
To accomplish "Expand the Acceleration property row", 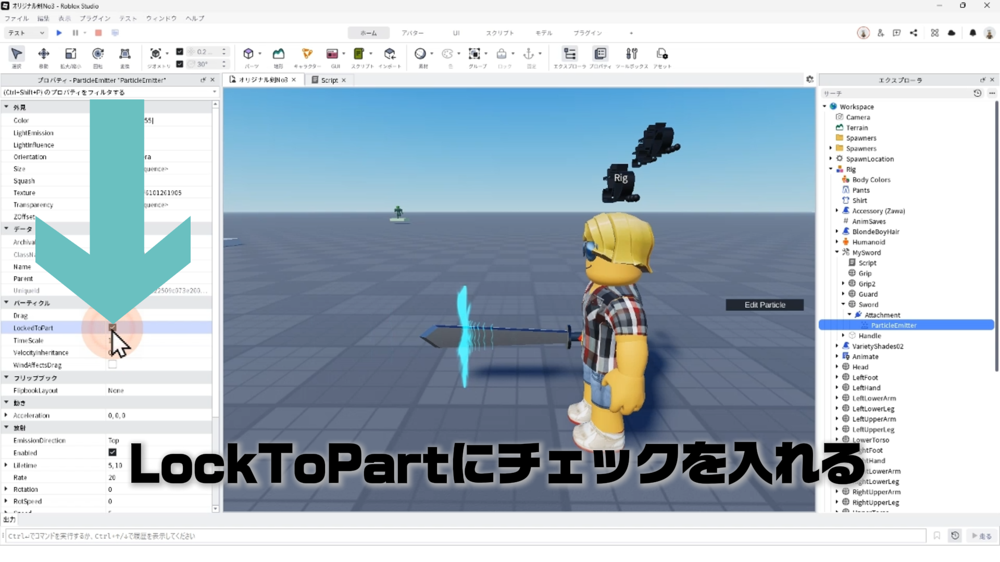I will [x=6, y=415].
